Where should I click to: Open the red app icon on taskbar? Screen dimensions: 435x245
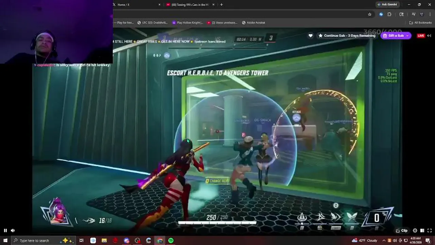tap(115, 241)
